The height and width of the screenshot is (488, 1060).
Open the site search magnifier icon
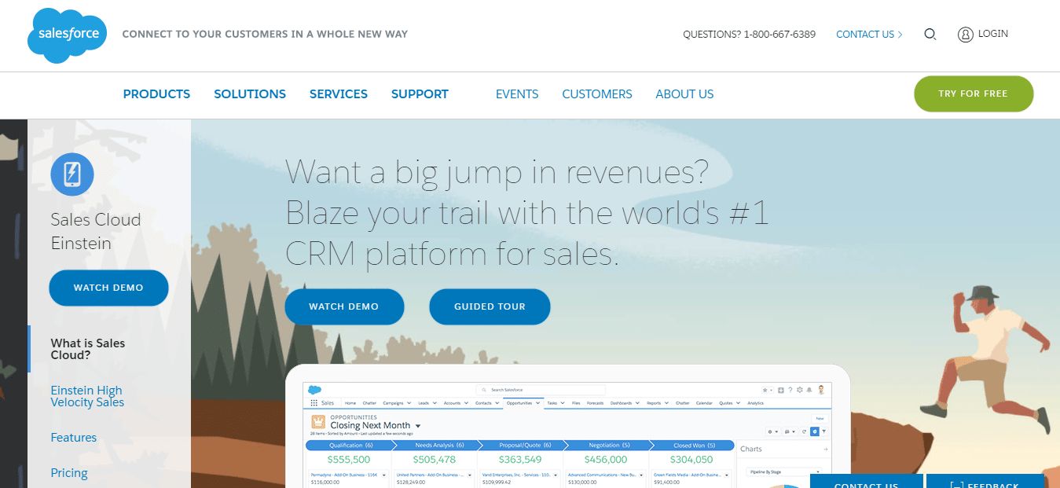tap(930, 35)
